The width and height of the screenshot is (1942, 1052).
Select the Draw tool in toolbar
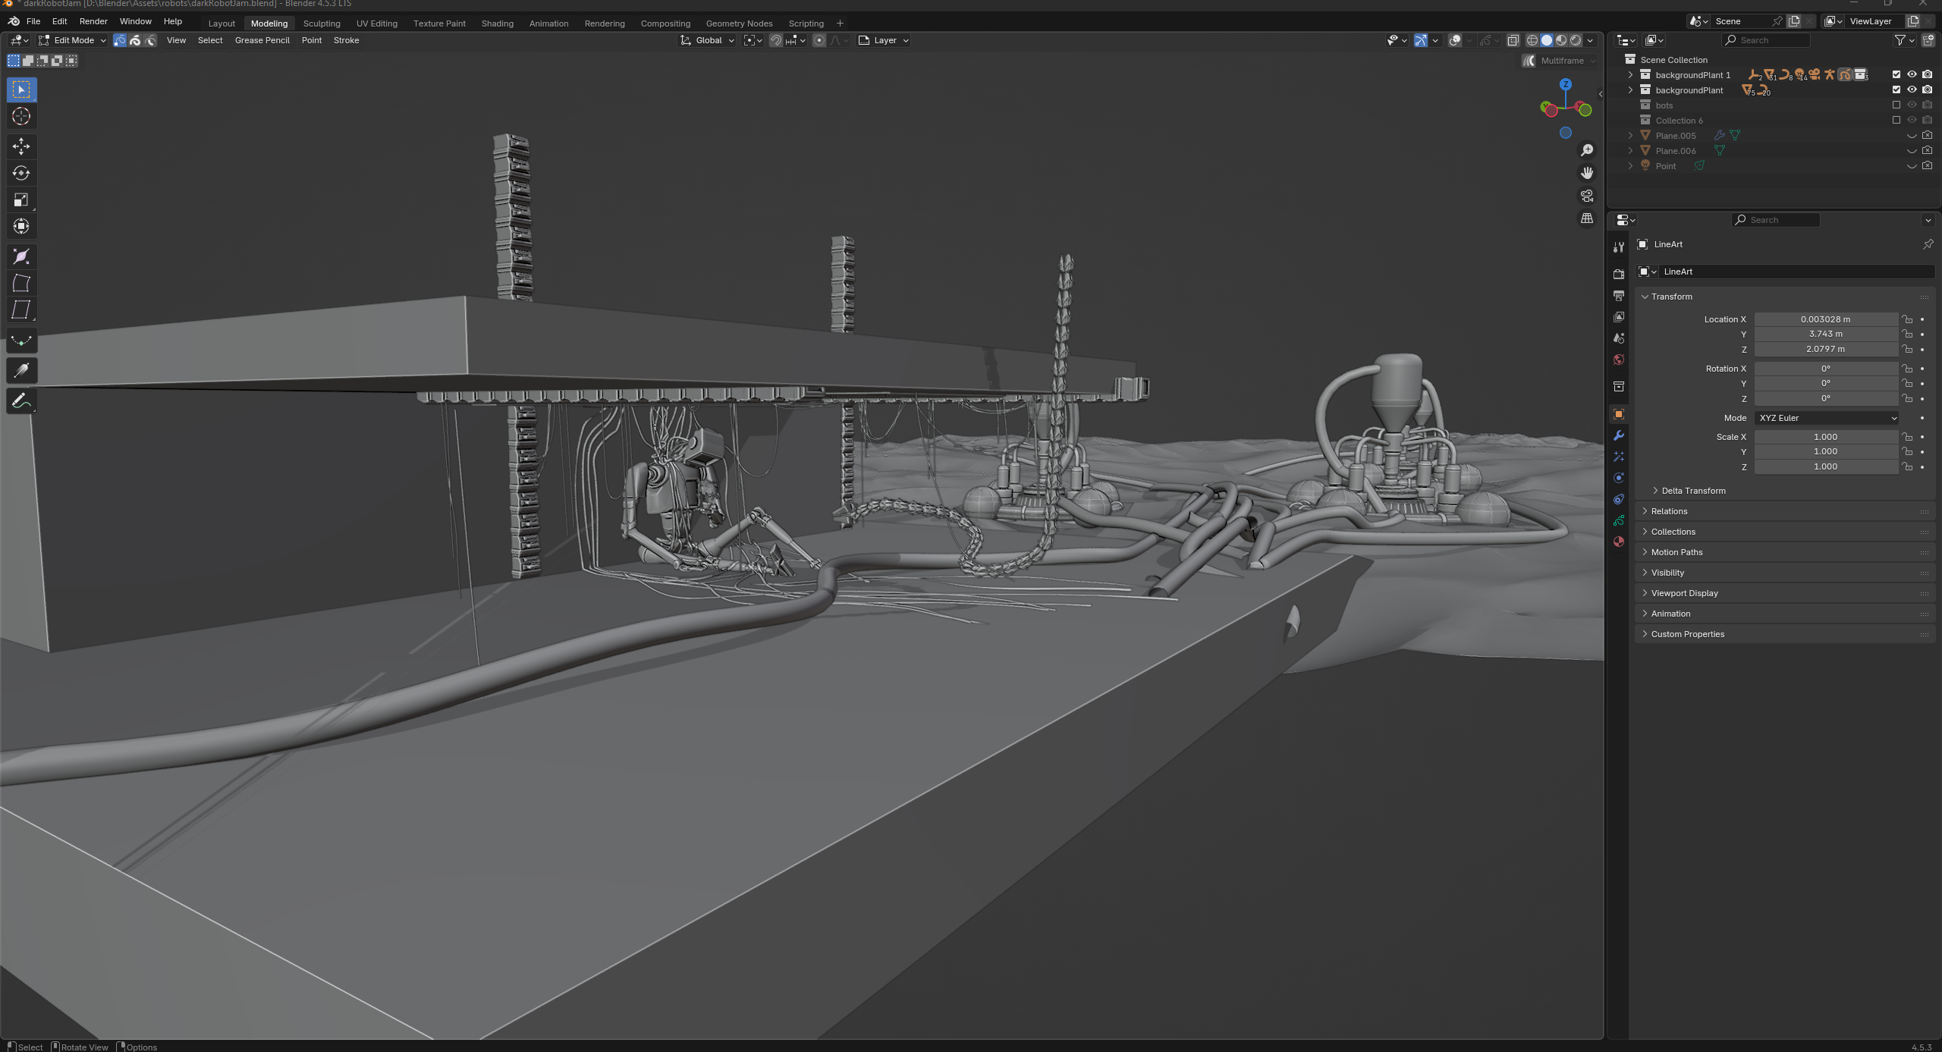(21, 401)
